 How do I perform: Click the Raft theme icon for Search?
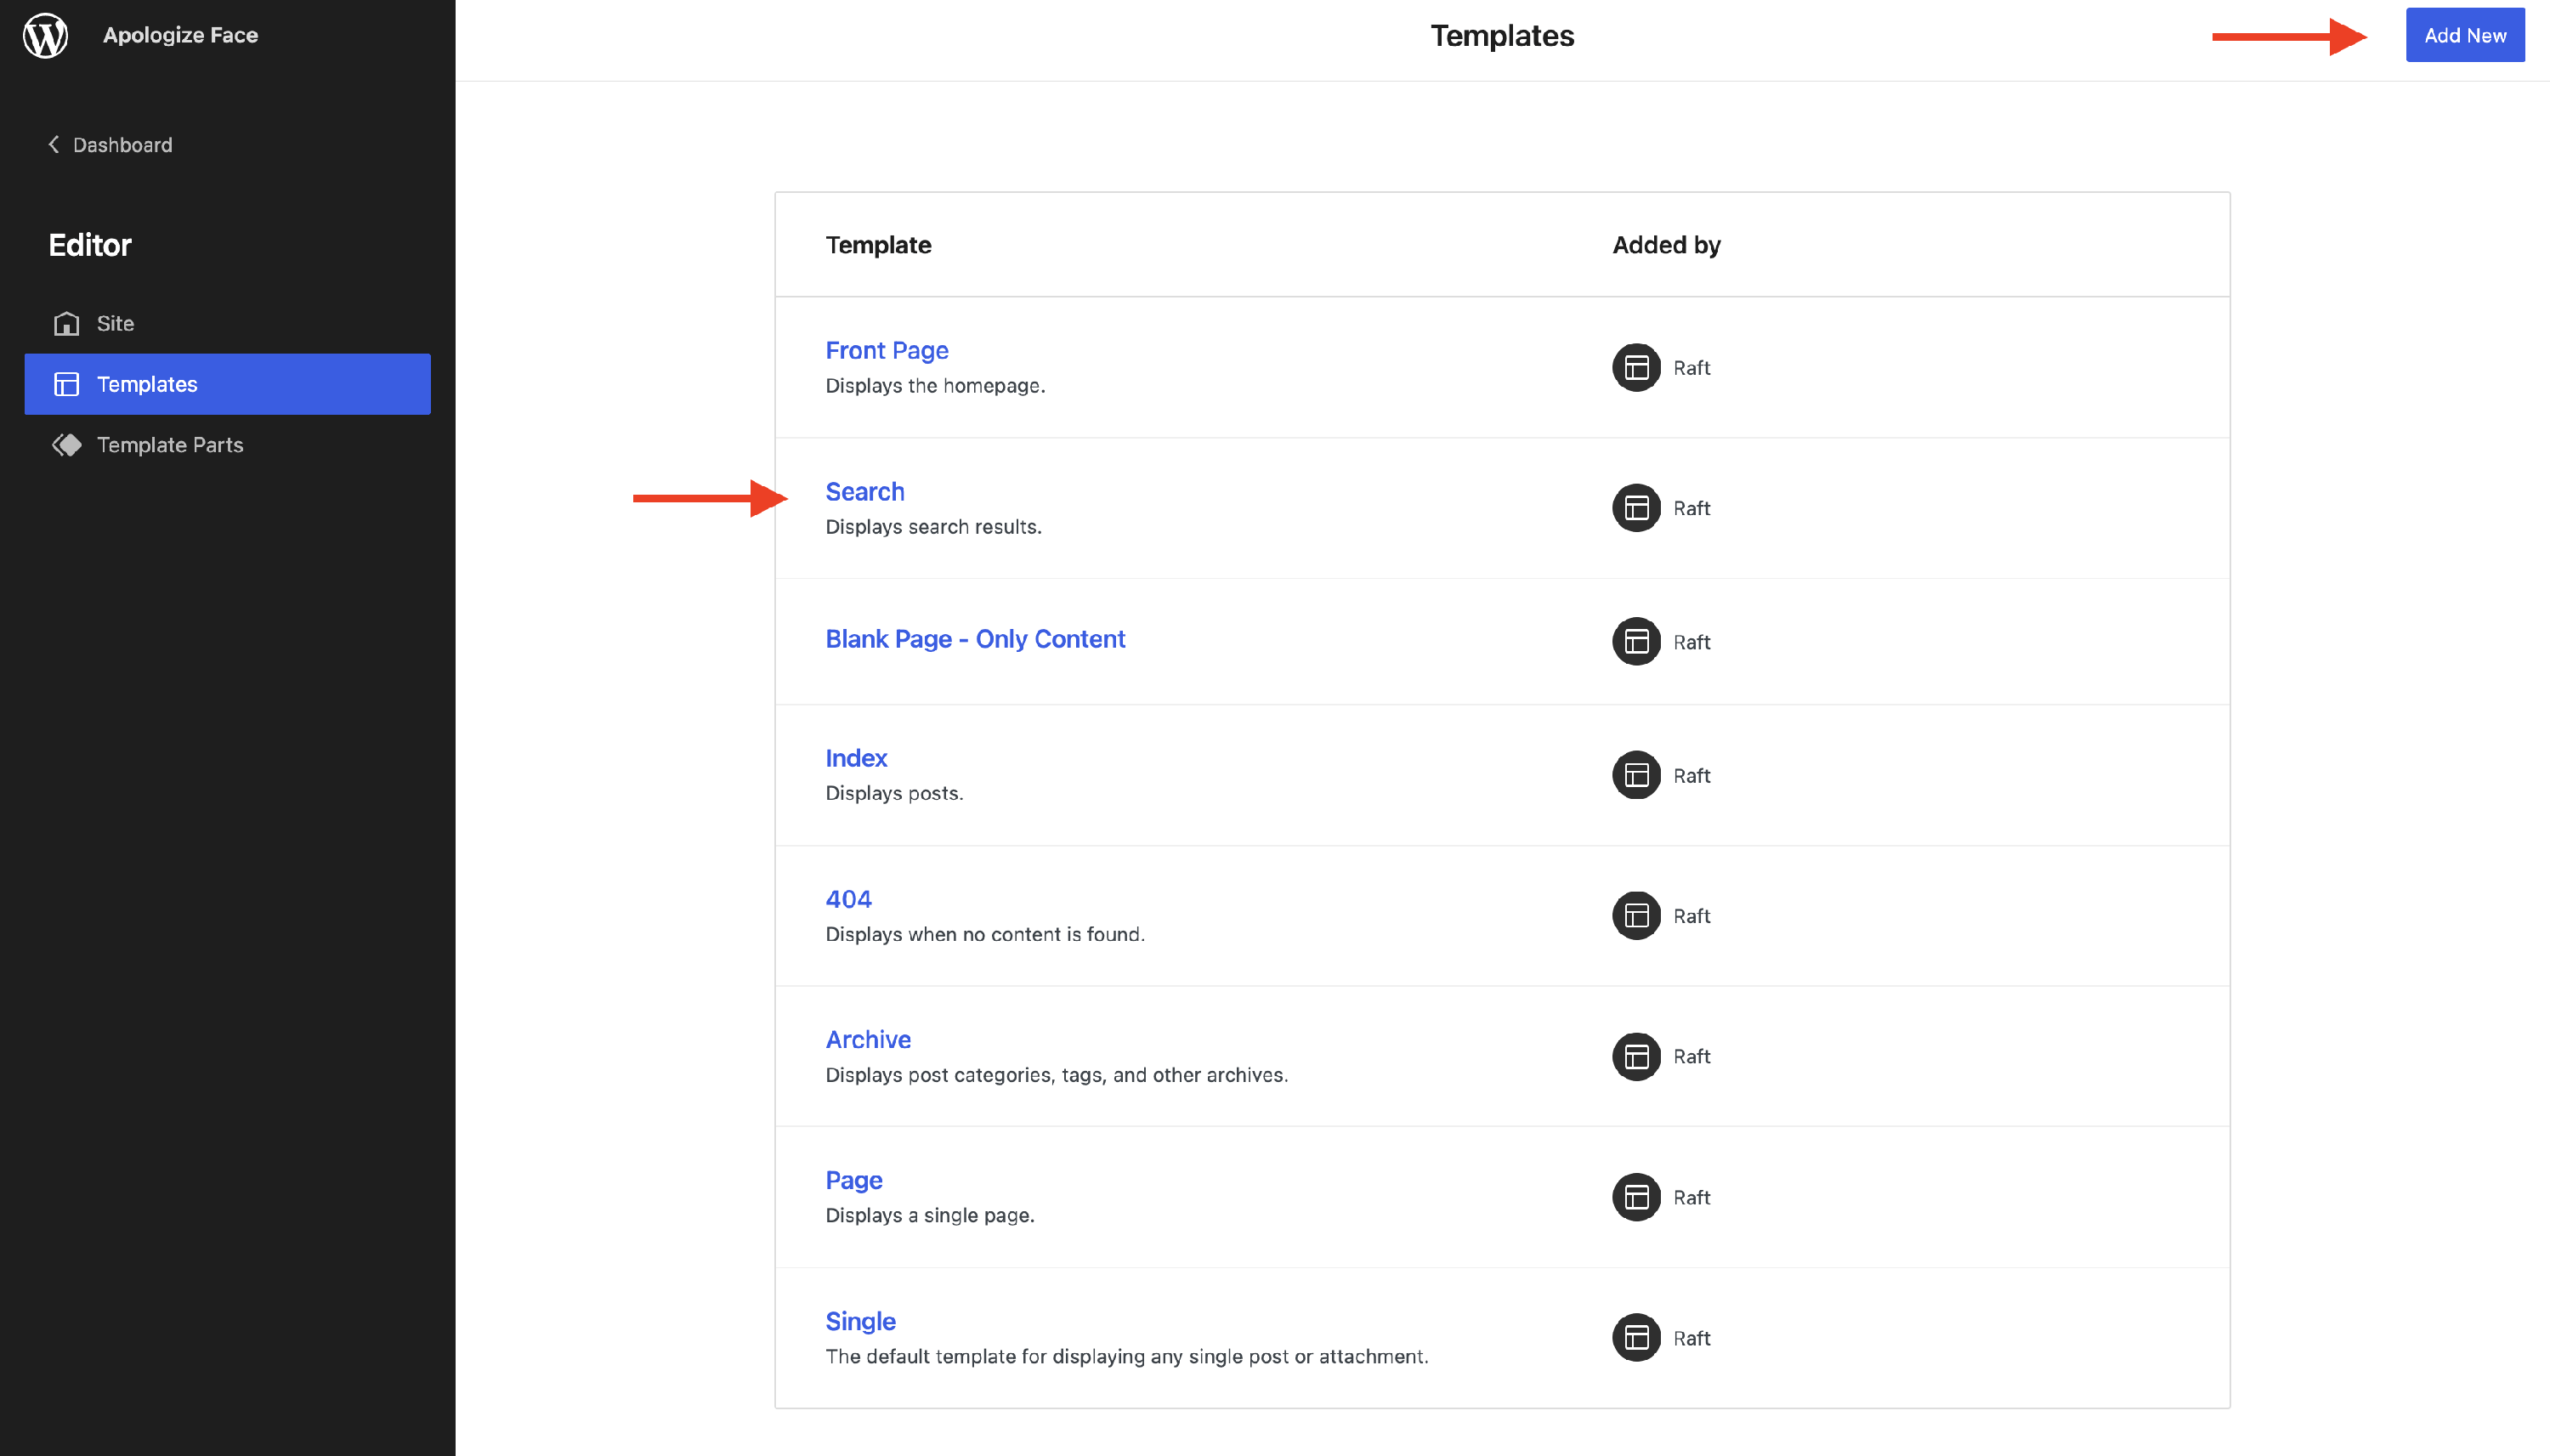coord(1636,508)
